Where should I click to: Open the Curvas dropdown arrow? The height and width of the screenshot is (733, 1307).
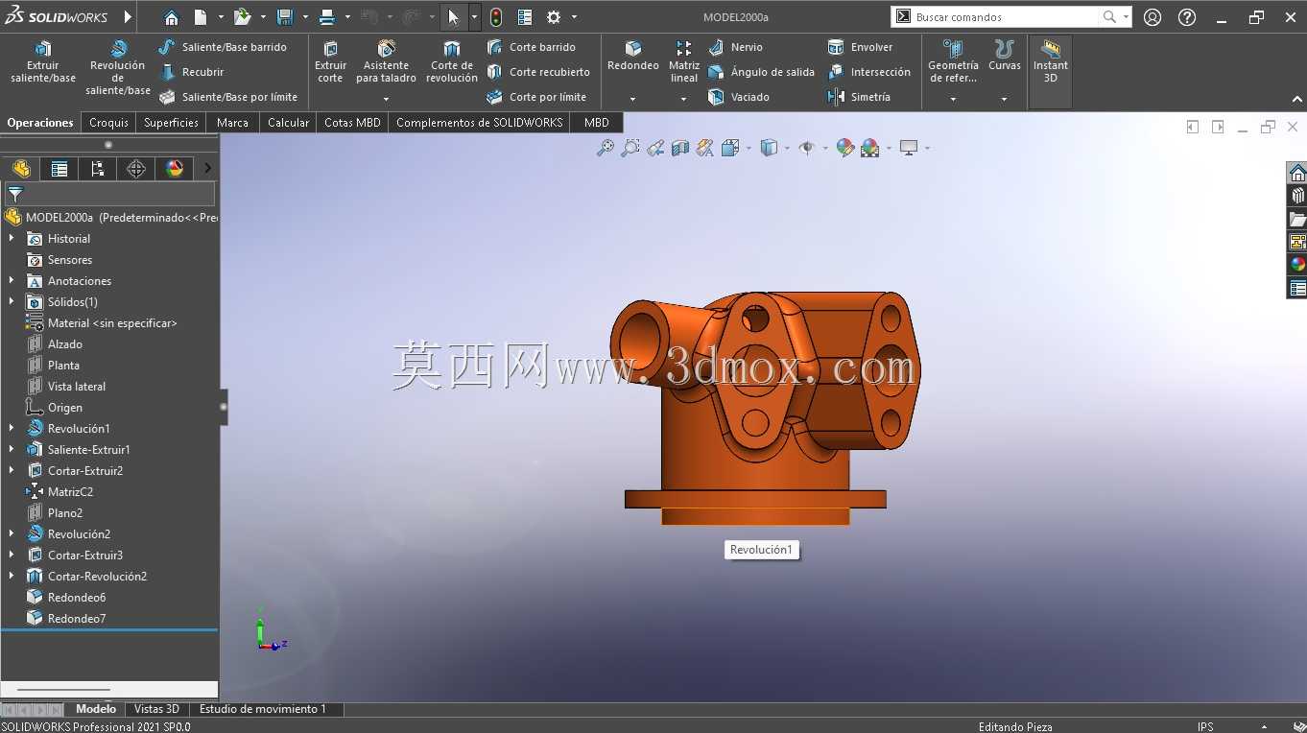pyautogui.click(x=1005, y=99)
